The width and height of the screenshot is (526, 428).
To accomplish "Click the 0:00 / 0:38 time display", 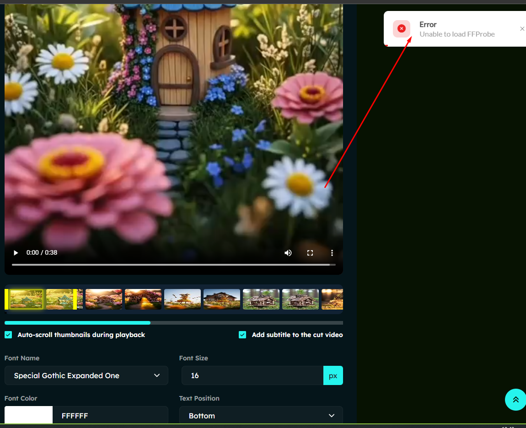I will click(x=42, y=252).
